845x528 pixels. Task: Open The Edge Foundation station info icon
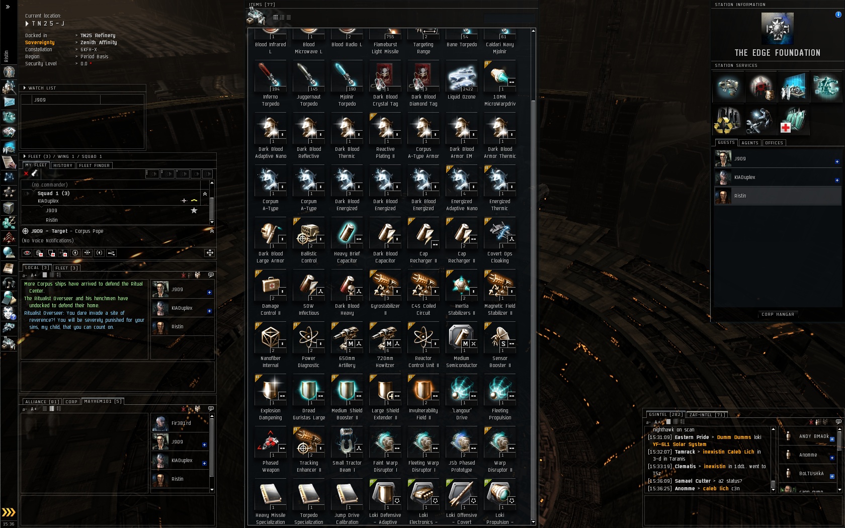pyautogui.click(x=838, y=15)
